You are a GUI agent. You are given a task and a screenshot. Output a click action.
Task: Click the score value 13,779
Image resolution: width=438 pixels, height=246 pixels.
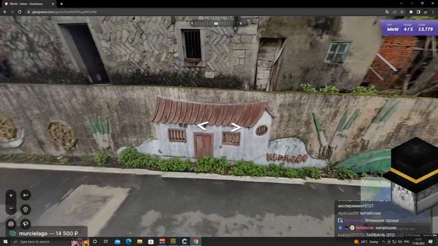(426, 29)
